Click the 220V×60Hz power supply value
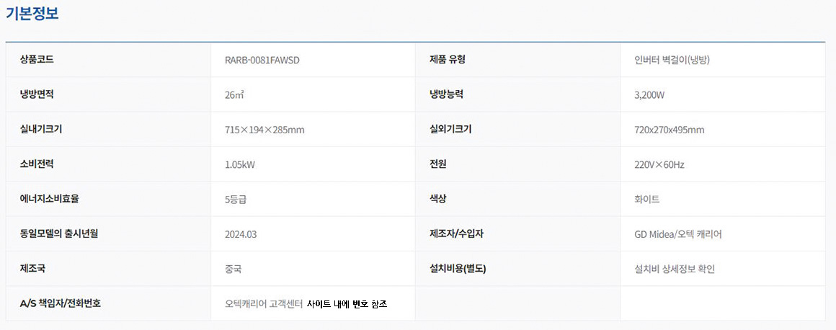Viewport: 836px width, 330px height. pos(654,164)
